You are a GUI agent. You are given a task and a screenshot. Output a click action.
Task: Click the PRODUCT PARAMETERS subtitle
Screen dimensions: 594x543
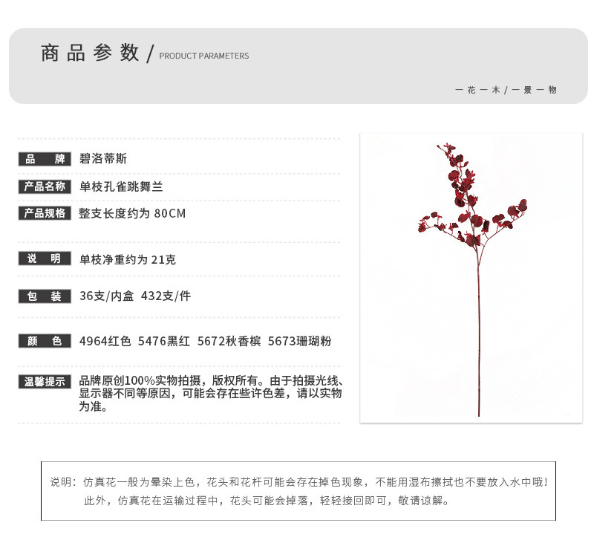click(203, 56)
